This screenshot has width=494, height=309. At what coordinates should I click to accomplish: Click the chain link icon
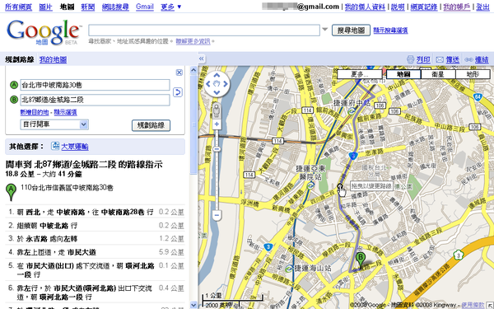click(x=468, y=59)
